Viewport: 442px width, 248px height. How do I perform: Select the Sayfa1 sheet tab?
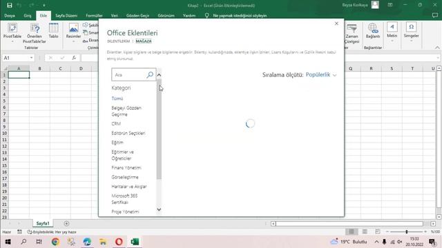tap(43, 223)
